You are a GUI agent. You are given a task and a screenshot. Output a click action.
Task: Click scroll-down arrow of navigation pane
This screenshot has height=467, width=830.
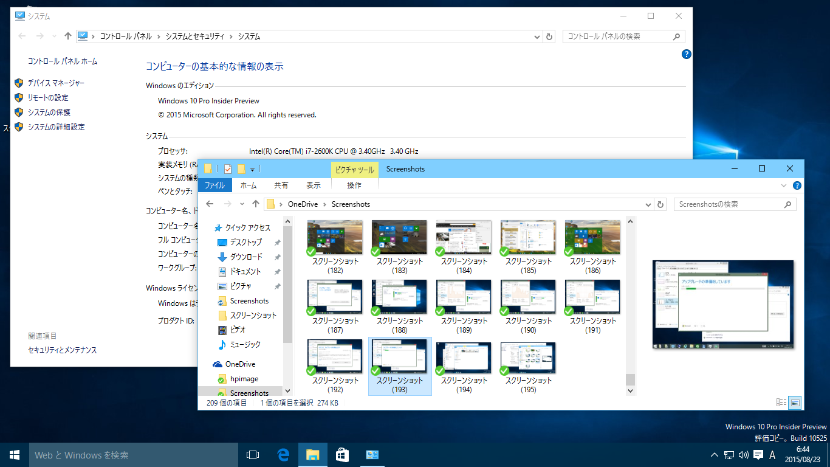288,391
